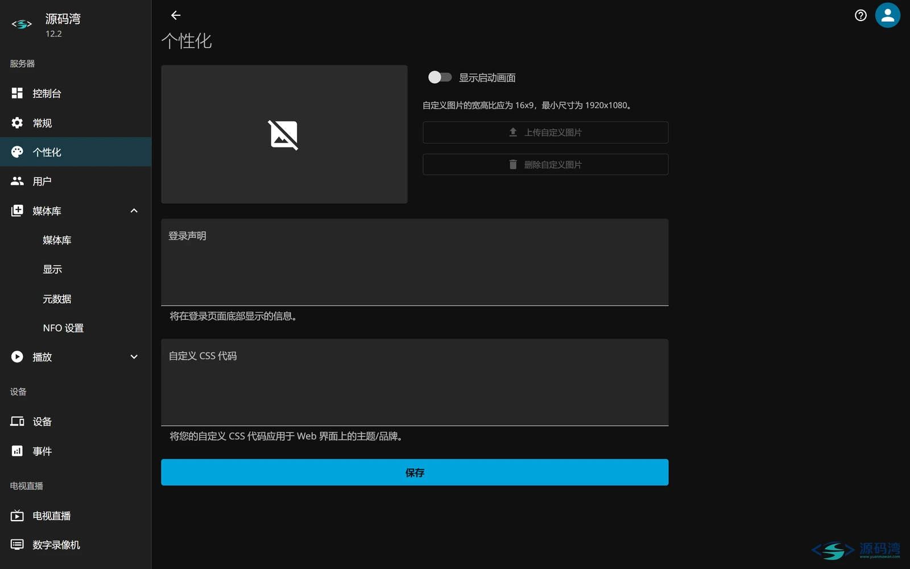
Task: Click the 个性化 palette icon
Action: tap(17, 151)
